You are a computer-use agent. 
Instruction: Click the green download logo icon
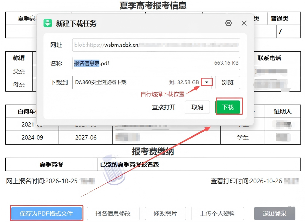(48, 23)
